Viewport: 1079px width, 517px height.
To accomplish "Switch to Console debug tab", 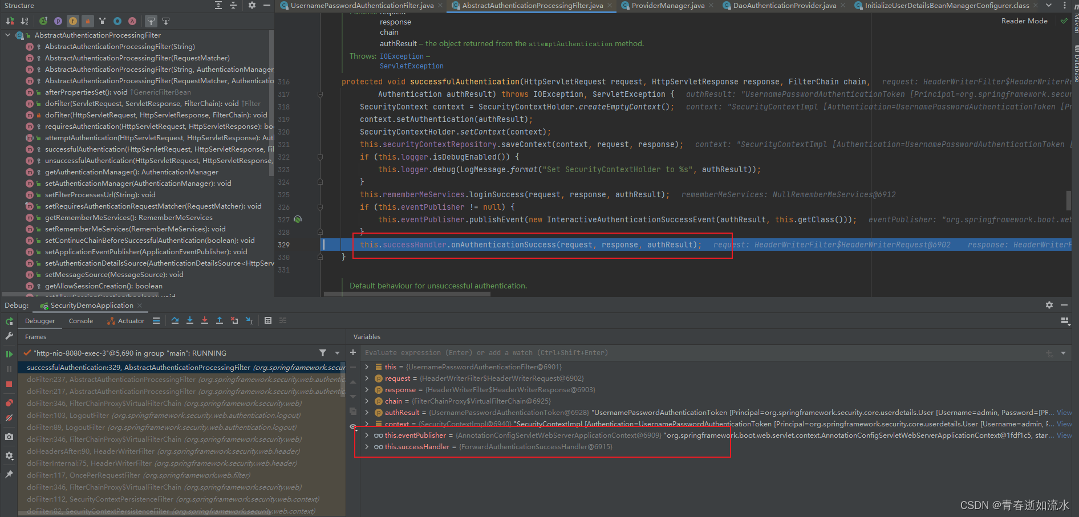I will pyautogui.click(x=81, y=321).
